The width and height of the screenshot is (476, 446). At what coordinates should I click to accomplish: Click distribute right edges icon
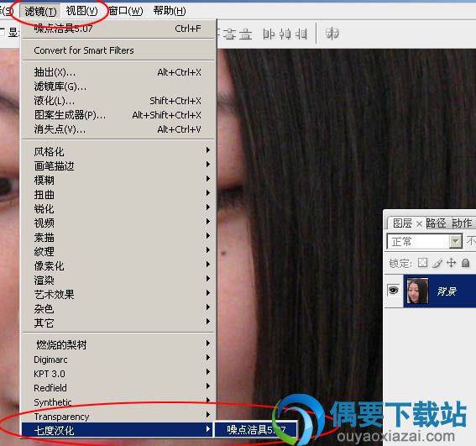pos(301,34)
